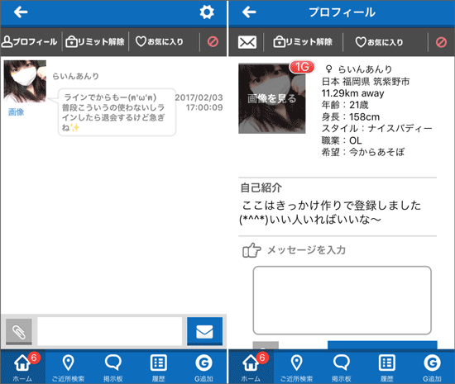The height and width of the screenshot is (384, 455).
Task: Open 掲示板 tab on profile screen
Action: (342, 367)
